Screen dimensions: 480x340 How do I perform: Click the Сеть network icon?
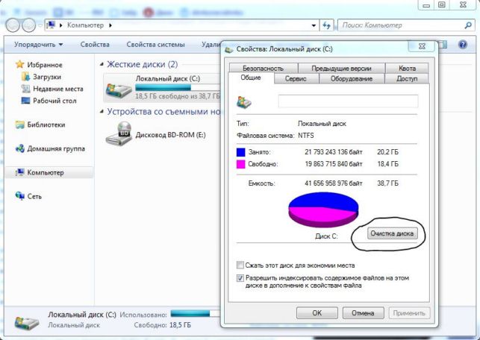click(x=20, y=196)
